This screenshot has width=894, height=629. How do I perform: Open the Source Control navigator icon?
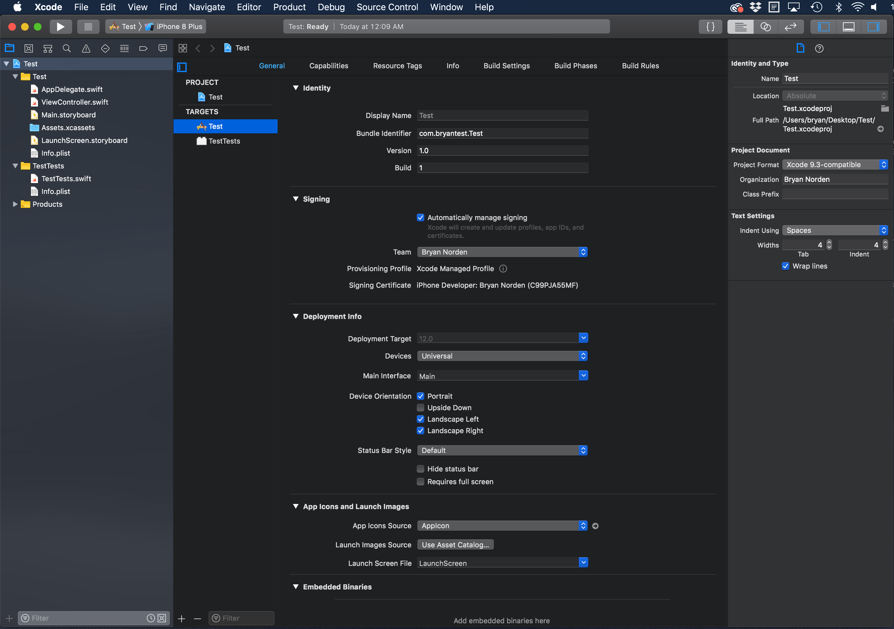(x=28, y=48)
